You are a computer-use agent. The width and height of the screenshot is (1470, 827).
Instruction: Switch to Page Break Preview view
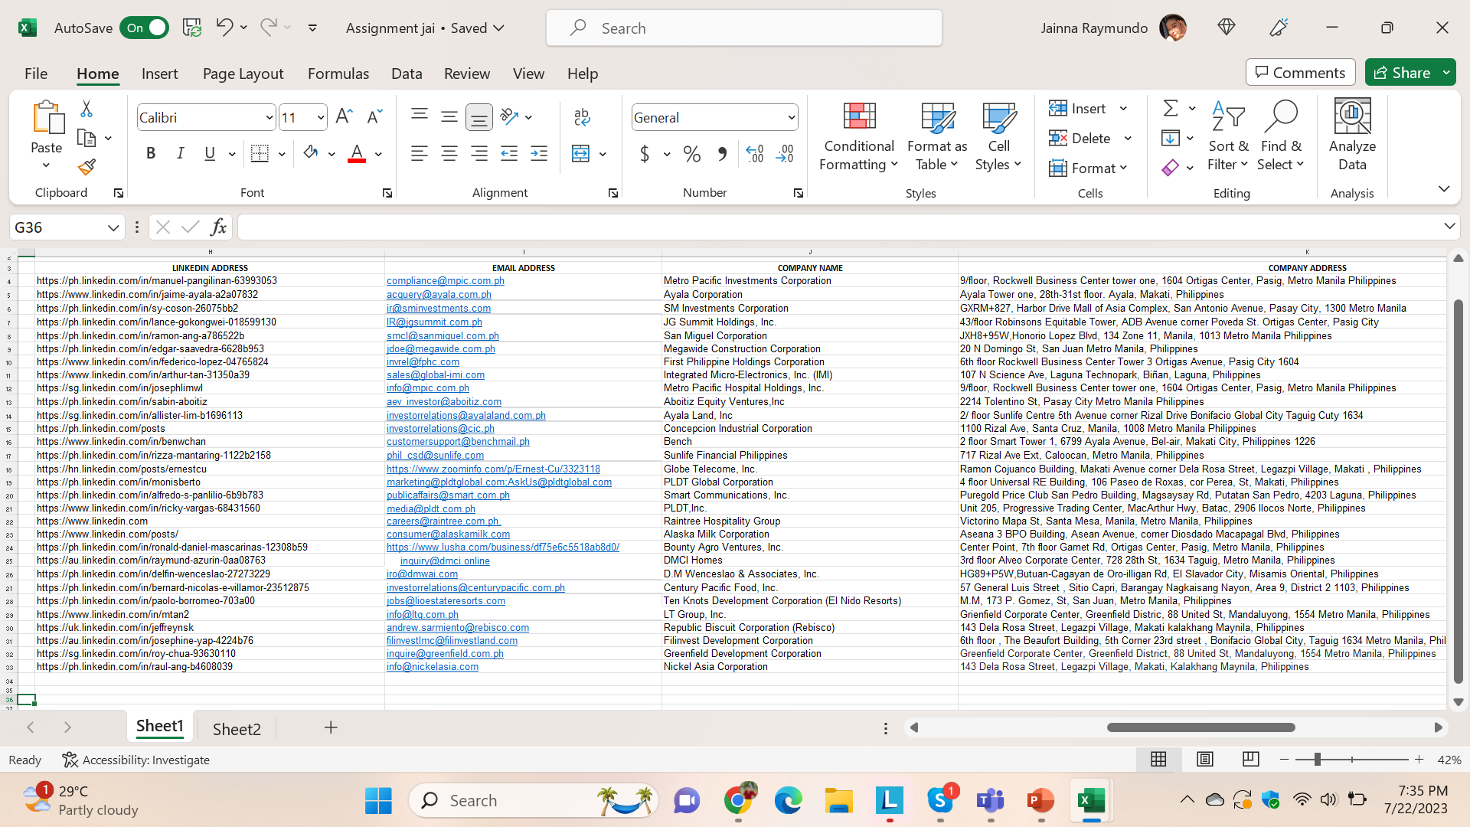pyautogui.click(x=1251, y=759)
